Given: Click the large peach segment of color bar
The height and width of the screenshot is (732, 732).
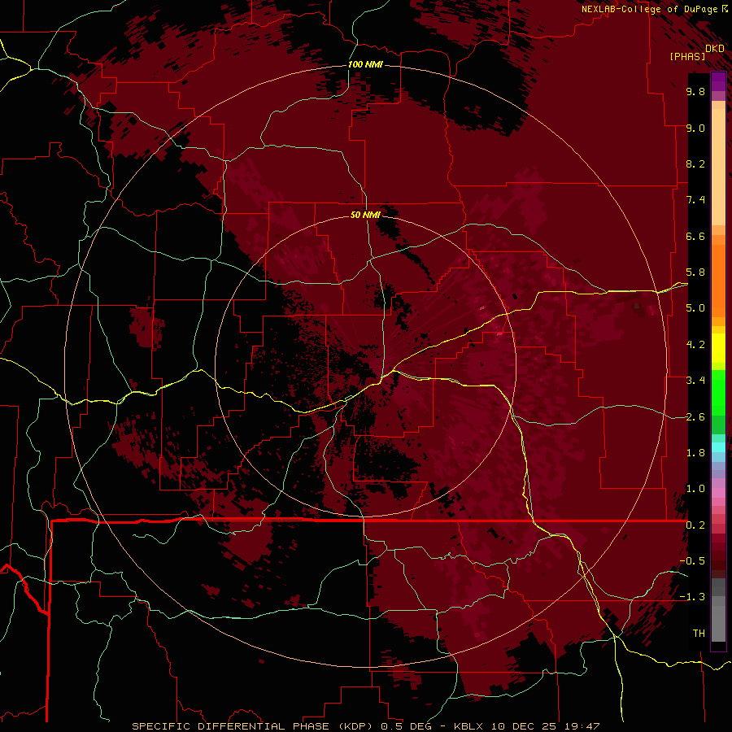Looking at the screenshot, I should point(718,168).
